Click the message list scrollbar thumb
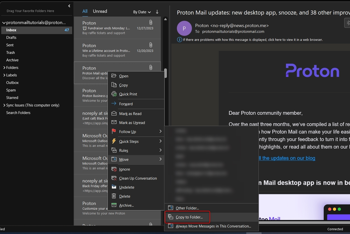The height and width of the screenshot is (234, 350). (165, 73)
